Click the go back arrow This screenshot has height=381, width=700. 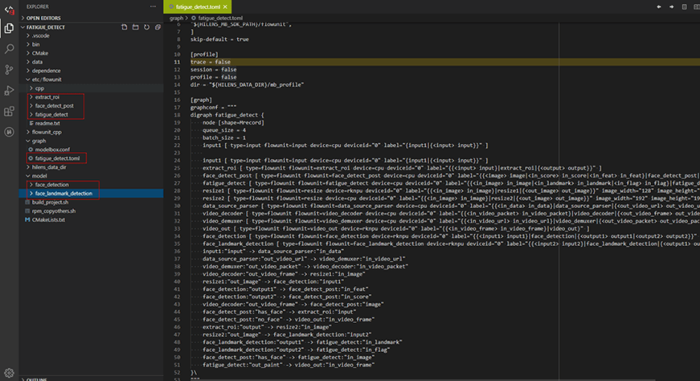tap(659, 6)
